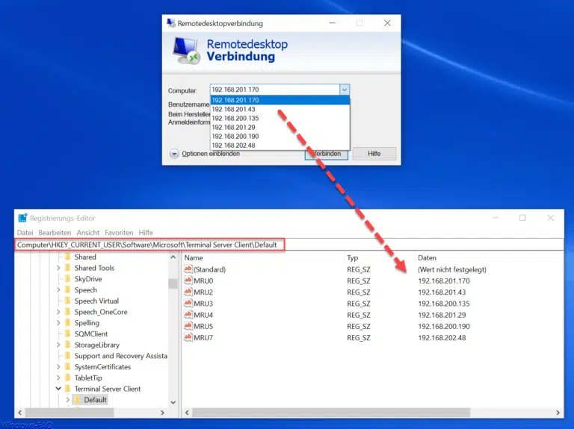Click the Daten column header
Image resolution: width=574 pixels, height=429 pixels.
pyautogui.click(x=427, y=257)
